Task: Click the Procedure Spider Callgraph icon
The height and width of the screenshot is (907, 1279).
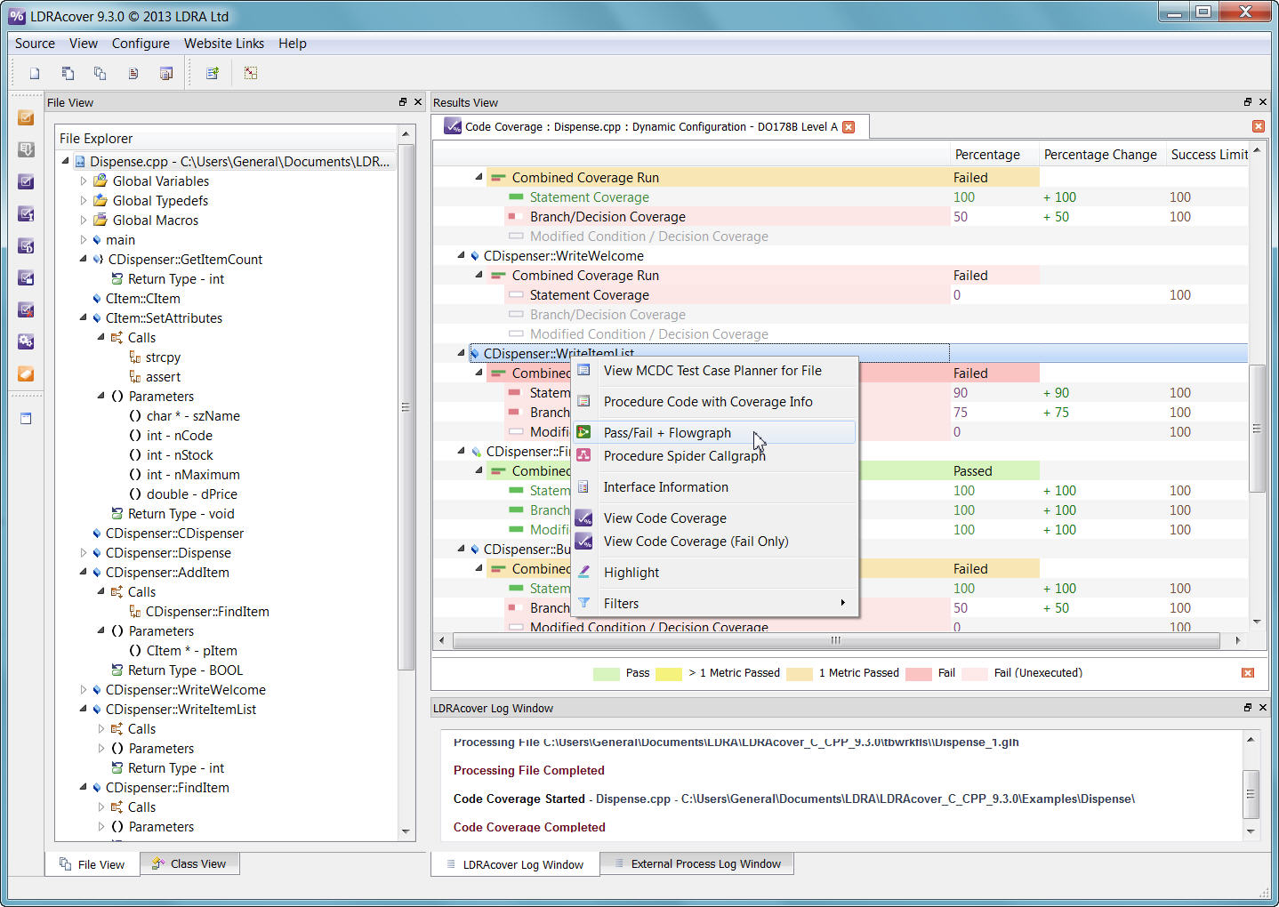Action: (x=584, y=455)
